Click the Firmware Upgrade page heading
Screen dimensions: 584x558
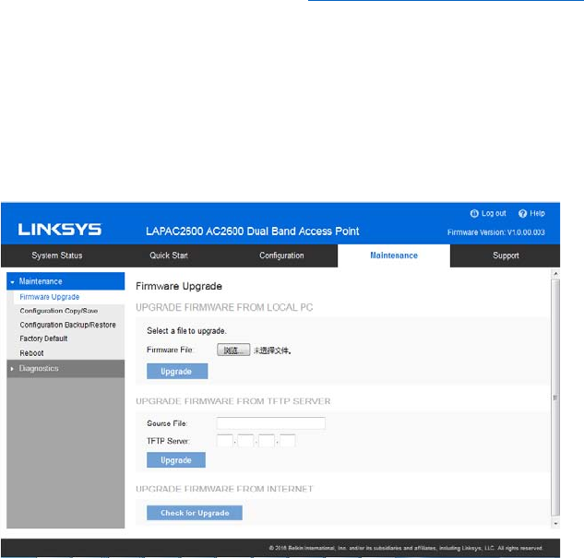[x=179, y=286]
